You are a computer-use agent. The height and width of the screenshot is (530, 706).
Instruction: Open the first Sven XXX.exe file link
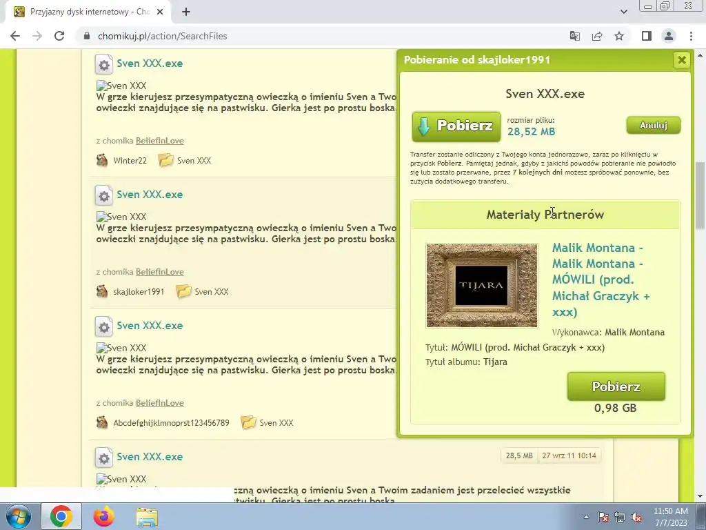(150, 63)
